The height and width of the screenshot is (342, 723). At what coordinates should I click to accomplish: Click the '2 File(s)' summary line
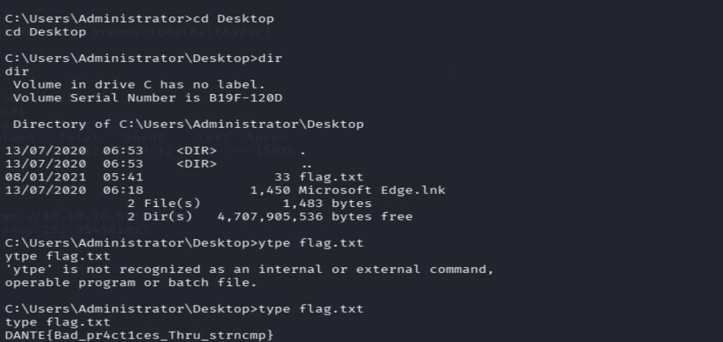[249, 203]
